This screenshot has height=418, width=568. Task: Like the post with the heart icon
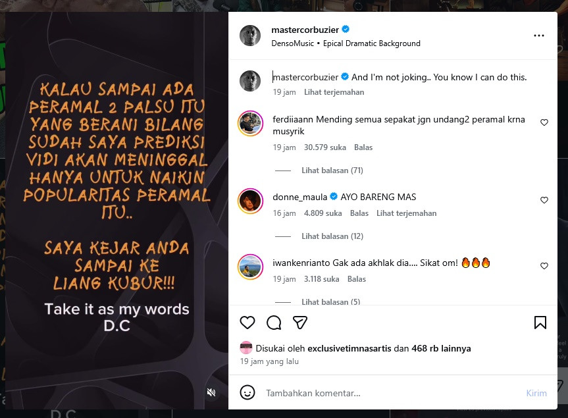point(247,323)
